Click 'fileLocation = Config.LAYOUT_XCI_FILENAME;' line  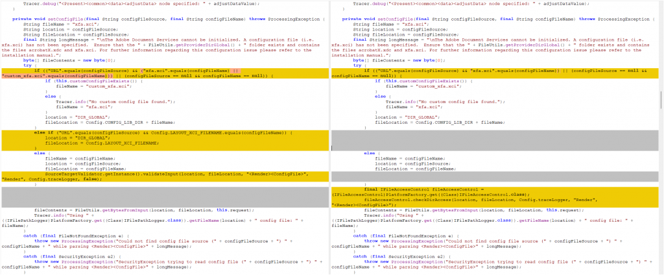point(102,143)
